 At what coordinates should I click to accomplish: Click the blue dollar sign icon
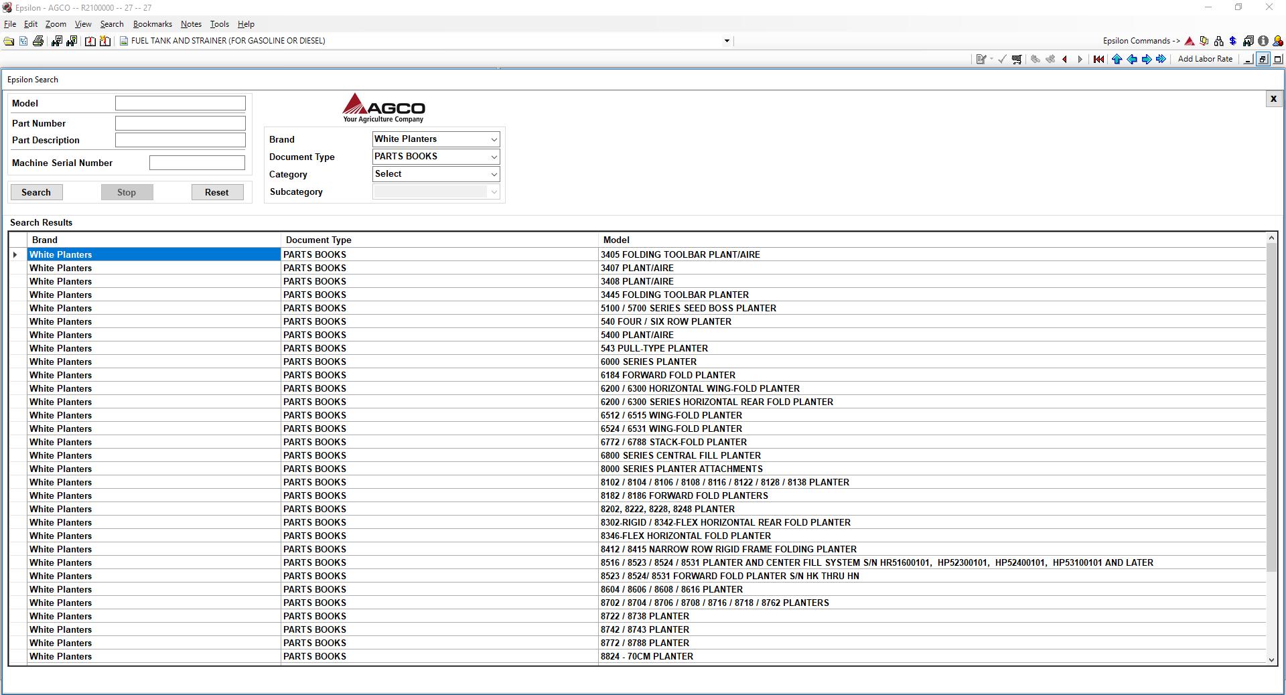coord(1233,41)
